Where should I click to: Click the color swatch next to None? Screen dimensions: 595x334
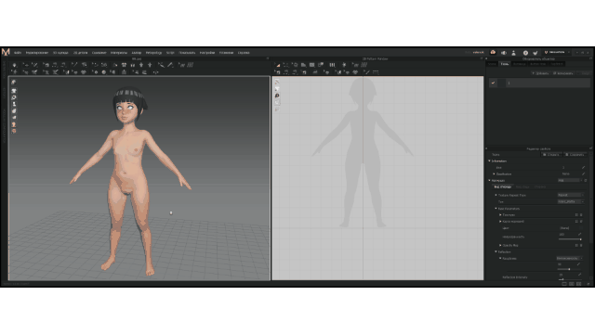click(x=580, y=228)
